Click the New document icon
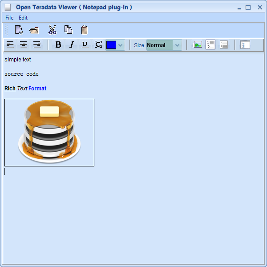Screen dimensions: 267x267 click(x=19, y=30)
